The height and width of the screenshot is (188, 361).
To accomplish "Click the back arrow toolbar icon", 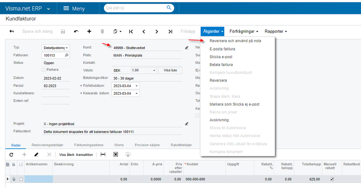I will (12, 31).
